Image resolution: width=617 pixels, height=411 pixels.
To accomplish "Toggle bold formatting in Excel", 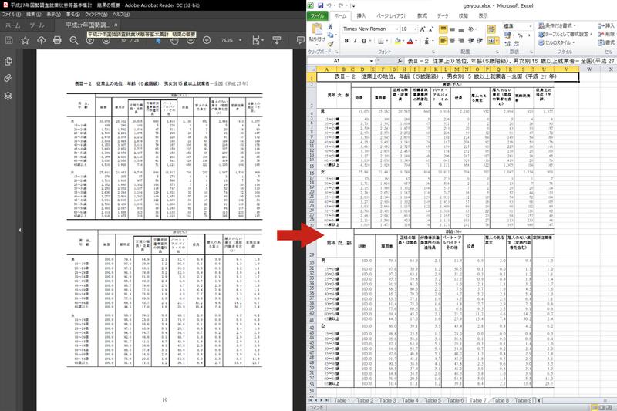I will [x=346, y=41].
